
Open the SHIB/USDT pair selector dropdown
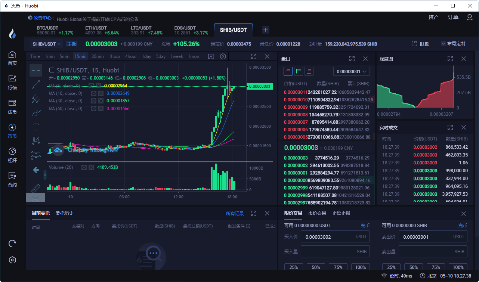[x=47, y=44]
